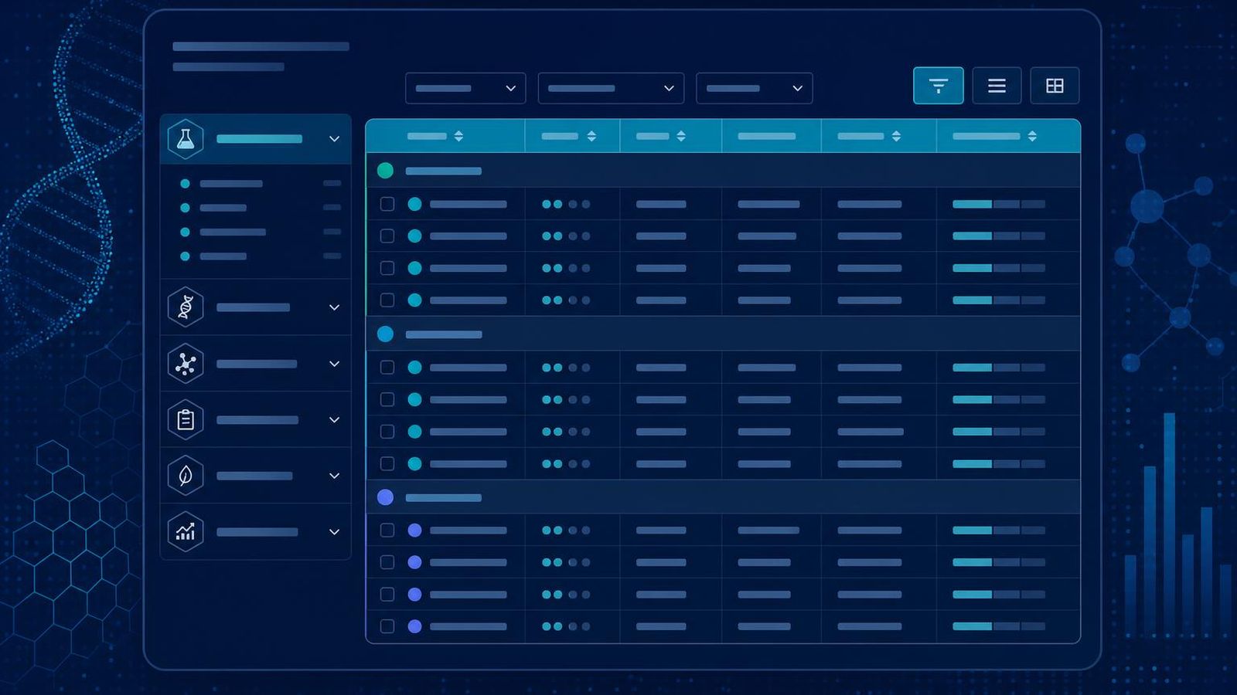Click rating dots in the first green-group row

click(x=566, y=205)
